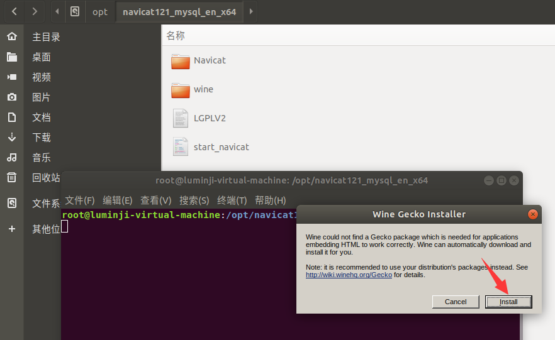The image size is (555, 340).
Task: Select the wine folder name
Action: (x=203, y=89)
